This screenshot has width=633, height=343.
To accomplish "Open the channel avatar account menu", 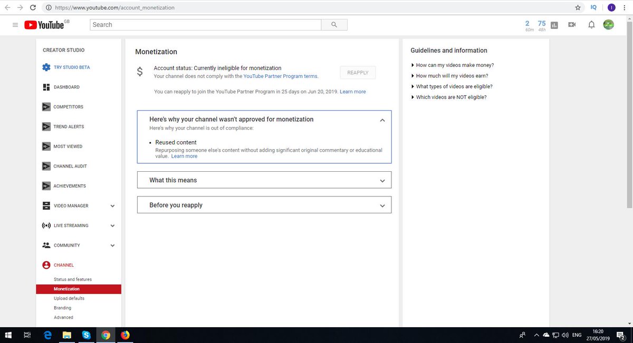I will (609, 25).
